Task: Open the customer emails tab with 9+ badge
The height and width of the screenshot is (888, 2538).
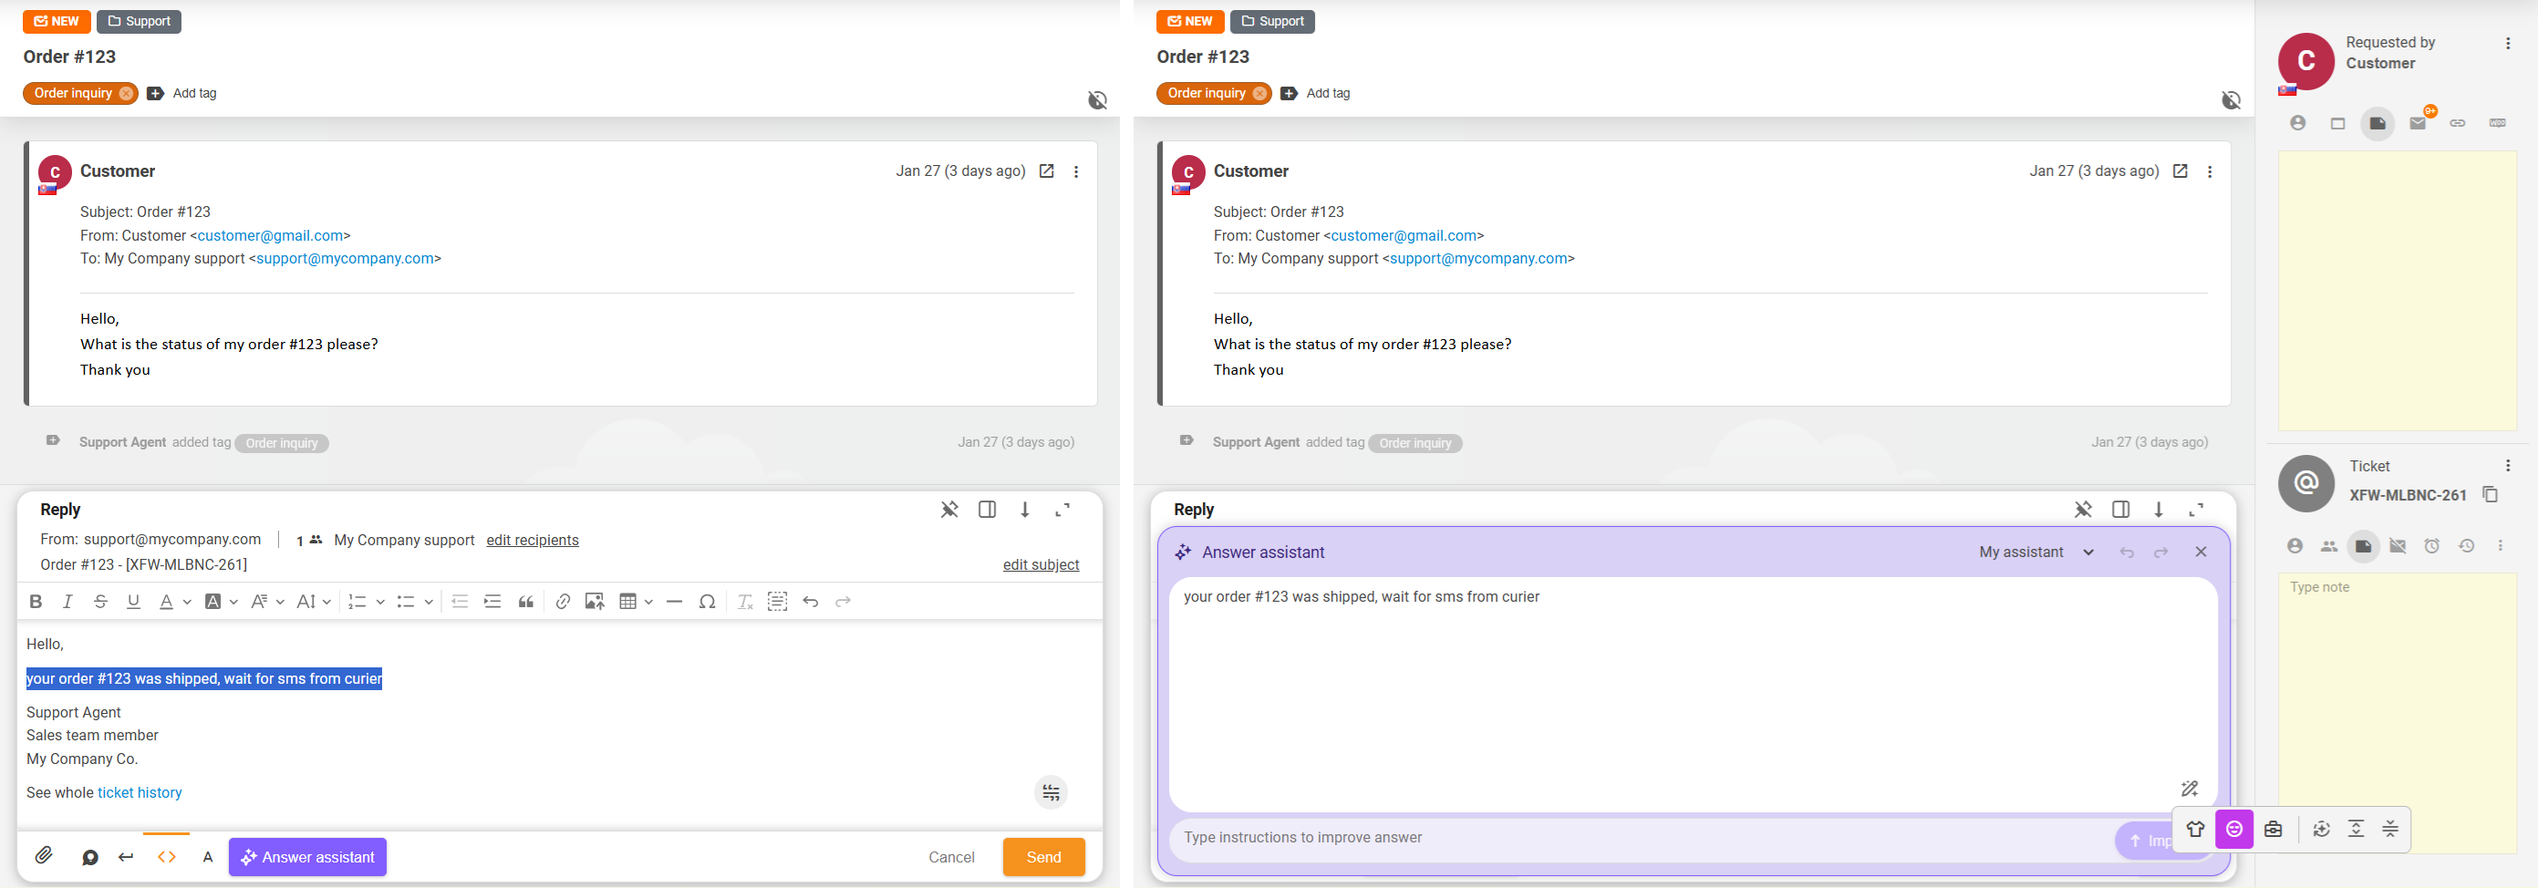Action: (2417, 123)
